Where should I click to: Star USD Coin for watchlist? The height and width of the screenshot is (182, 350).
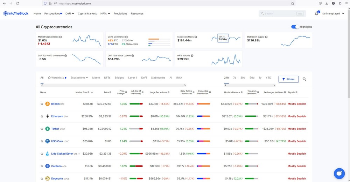click(42, 141)
